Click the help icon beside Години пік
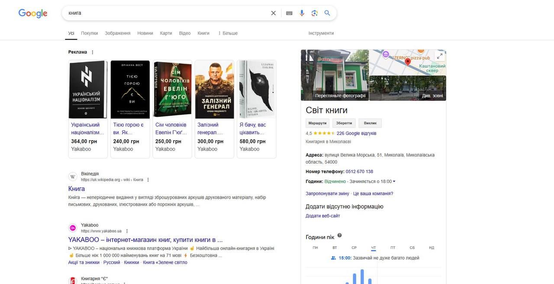Screen dimensions: 554x284 click(339, 236)
